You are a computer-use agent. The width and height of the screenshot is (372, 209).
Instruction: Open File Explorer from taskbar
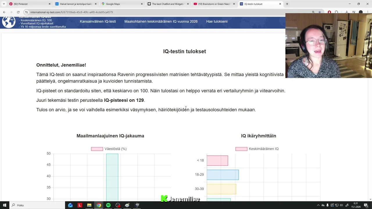[89, 205]
